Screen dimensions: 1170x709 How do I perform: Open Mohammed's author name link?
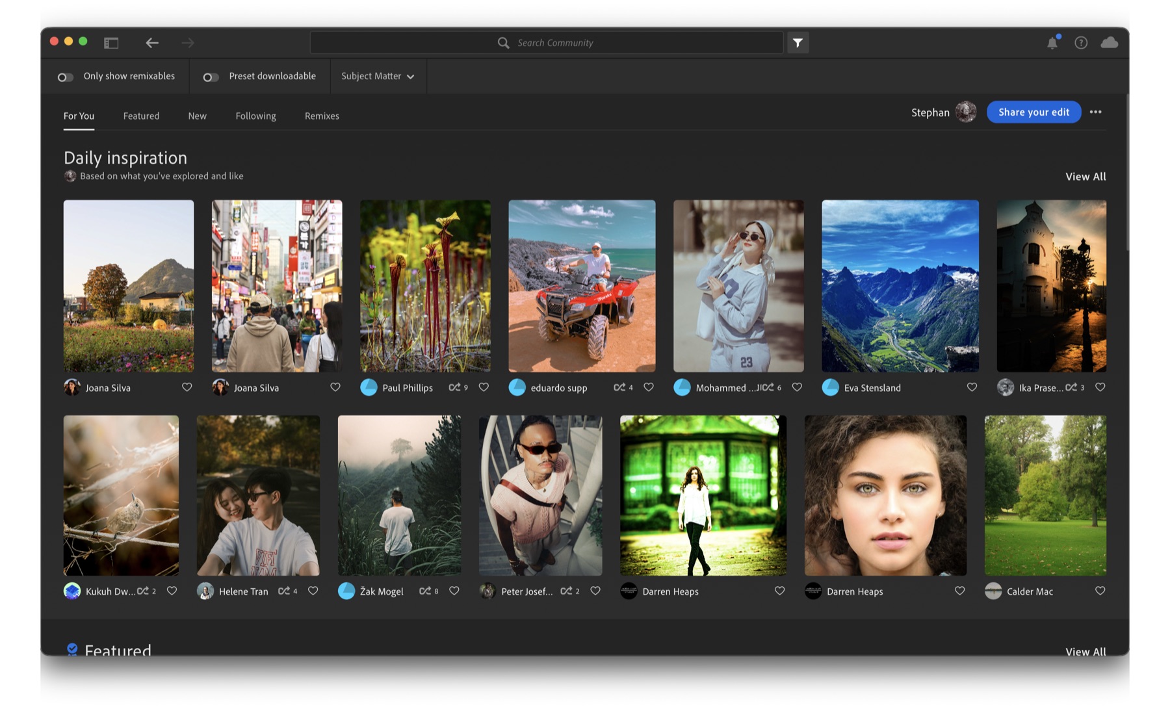click(725, 388)
